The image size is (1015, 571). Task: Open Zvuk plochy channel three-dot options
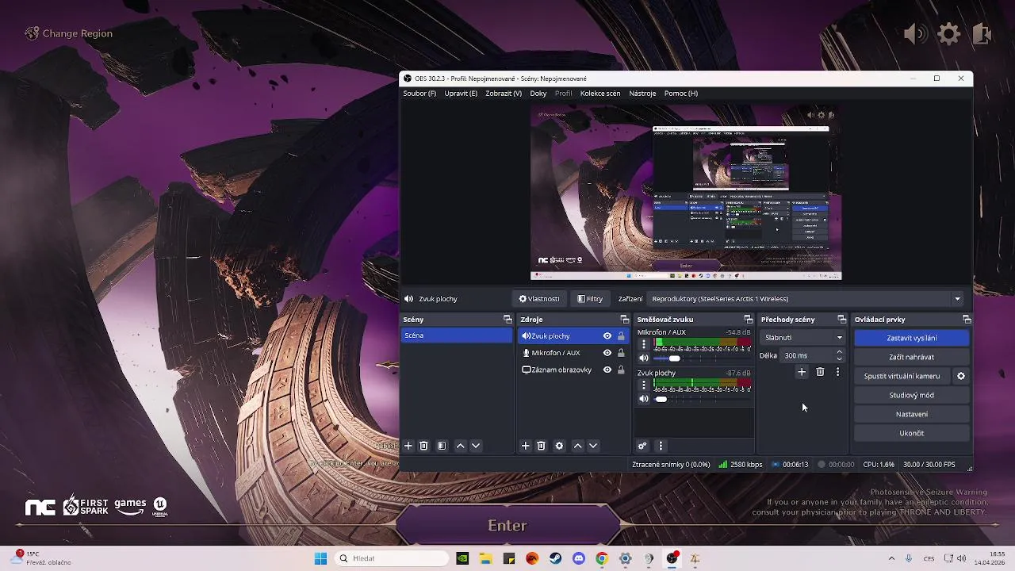(x=644, y=385)
